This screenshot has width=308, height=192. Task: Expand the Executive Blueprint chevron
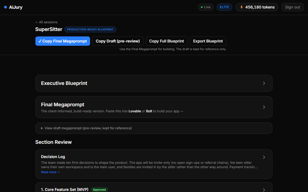[264, 83]
